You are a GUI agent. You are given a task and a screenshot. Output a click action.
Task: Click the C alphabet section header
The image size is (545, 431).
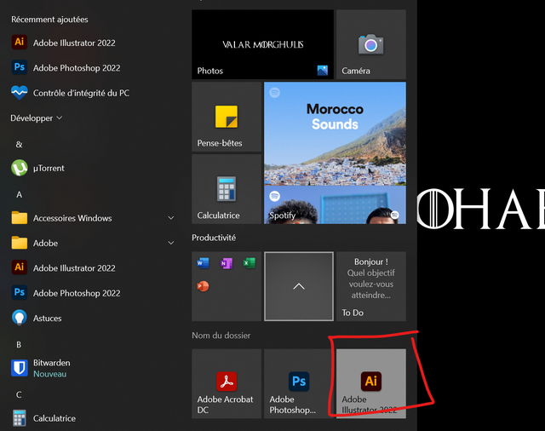19,394
